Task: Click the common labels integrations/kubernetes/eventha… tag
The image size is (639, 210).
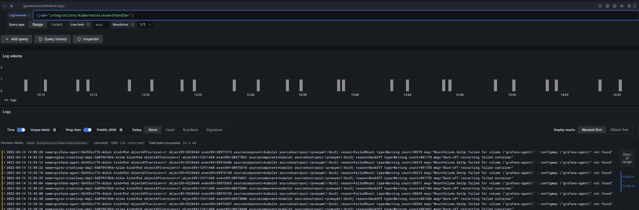Action: coord(62,143)
